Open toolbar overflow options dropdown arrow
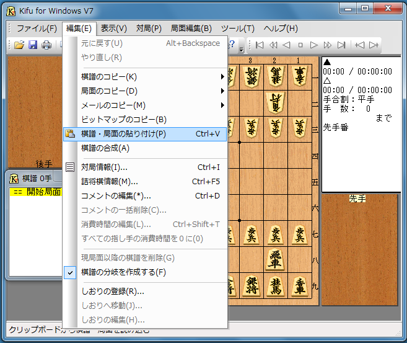 click(241, 48)
